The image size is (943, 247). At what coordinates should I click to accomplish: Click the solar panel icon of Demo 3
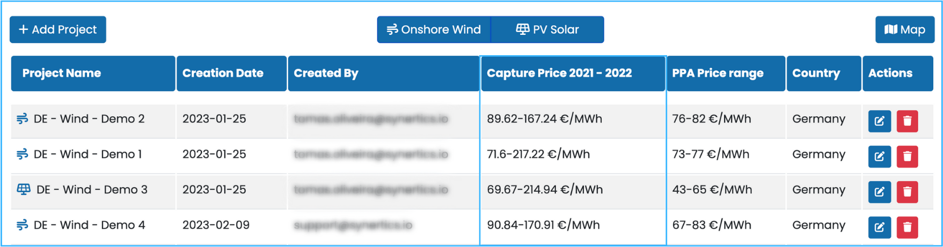click(24, 189)
